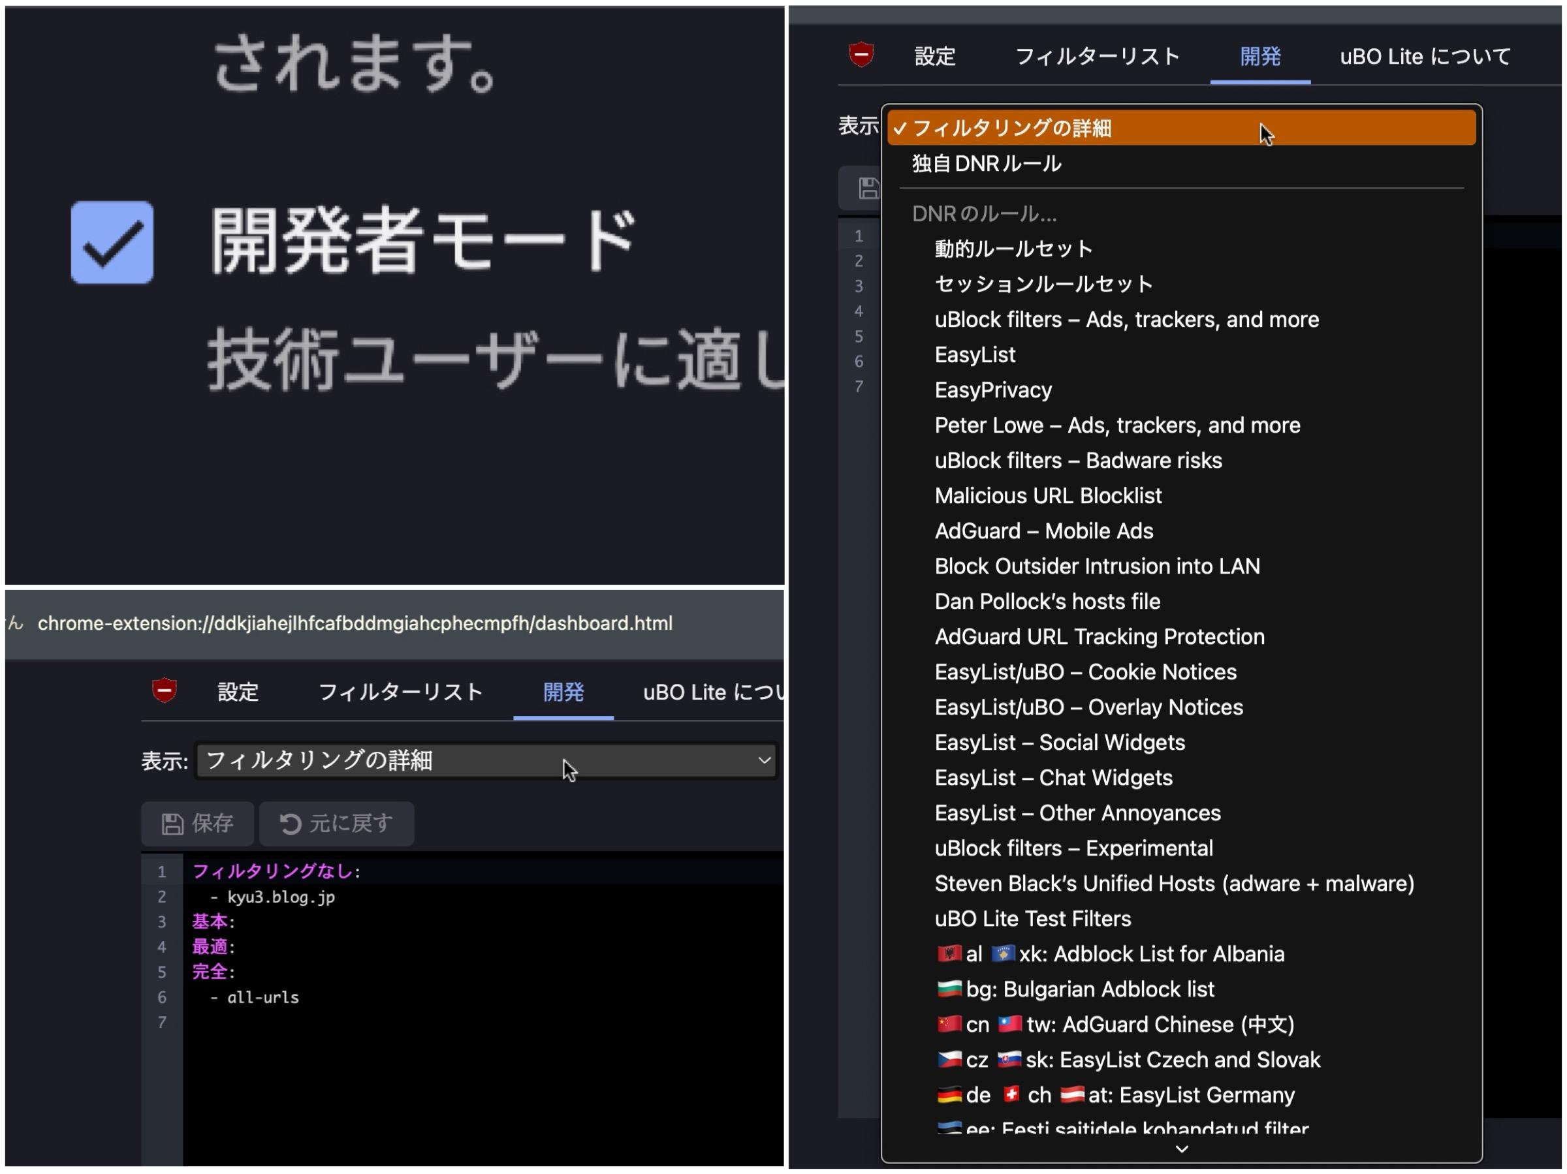Viewport: 1567px width, 1174px height.
Task: Click the all-urls entry in editor
Action: point(263,997)
